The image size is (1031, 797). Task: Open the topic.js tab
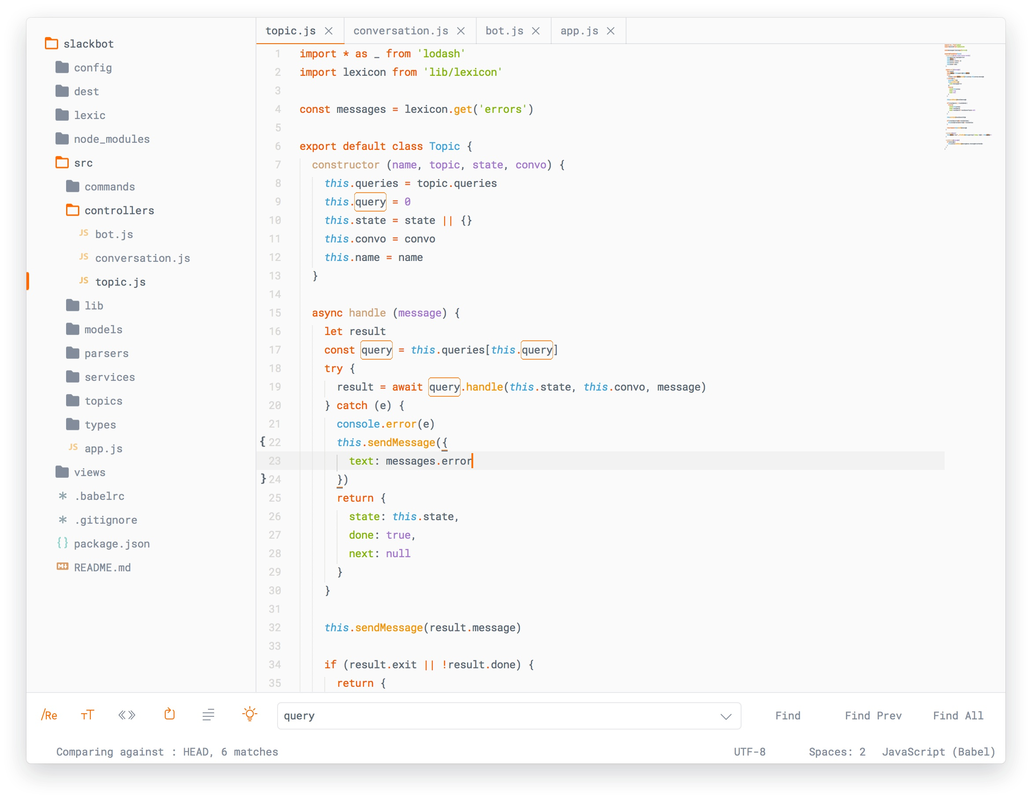tap(294, 30)
